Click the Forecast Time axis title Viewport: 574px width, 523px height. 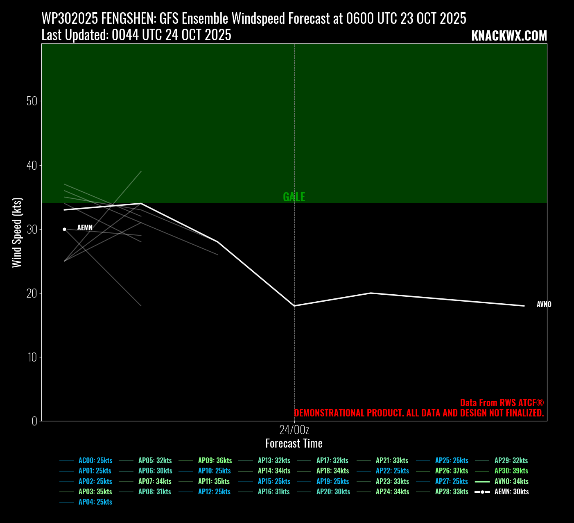294,443
